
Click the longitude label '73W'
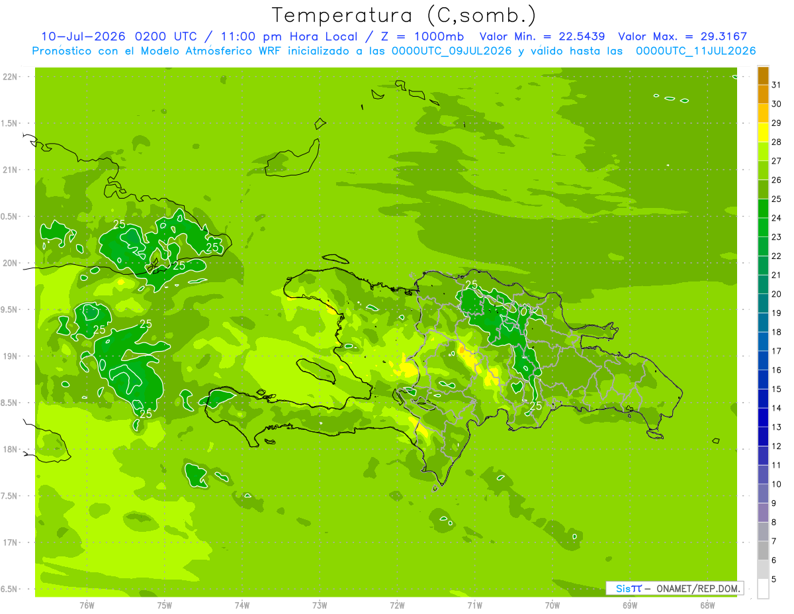320,605
